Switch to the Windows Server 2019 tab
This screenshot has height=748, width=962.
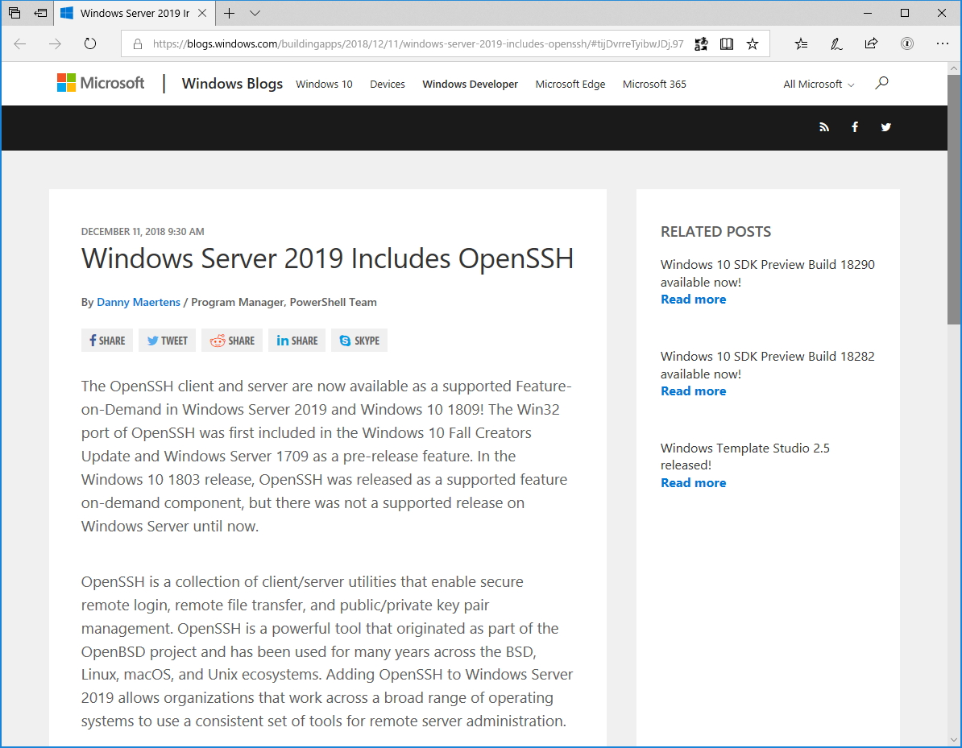pyautogui.click(x=133, y=13)
